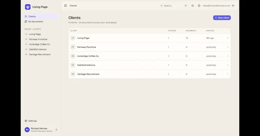Open the Fernway Furniture row chevron
This screenshot has height=136, width=260.
228,47
